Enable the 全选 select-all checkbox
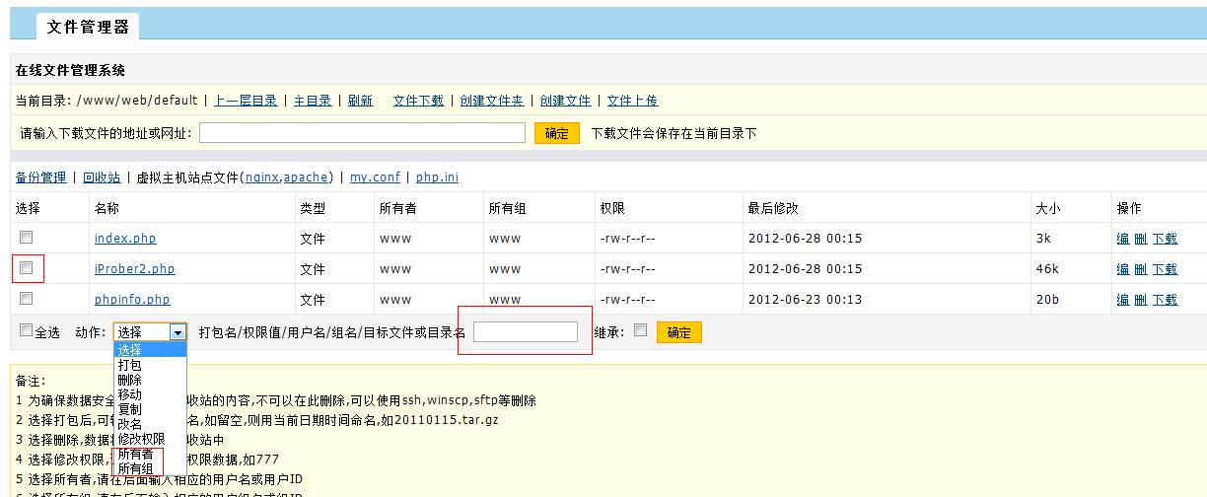 (27, 331)
